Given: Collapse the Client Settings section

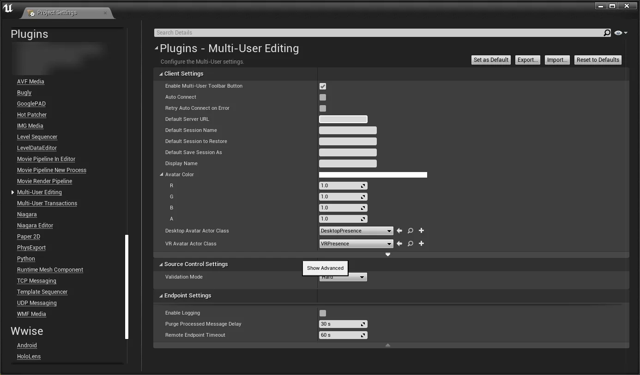Looking at the screenshot, I should [x=161, y=73].
